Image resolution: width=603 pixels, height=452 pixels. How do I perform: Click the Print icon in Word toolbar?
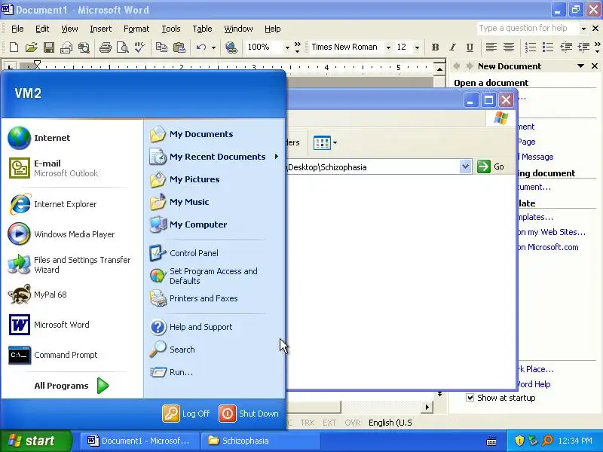105,47
